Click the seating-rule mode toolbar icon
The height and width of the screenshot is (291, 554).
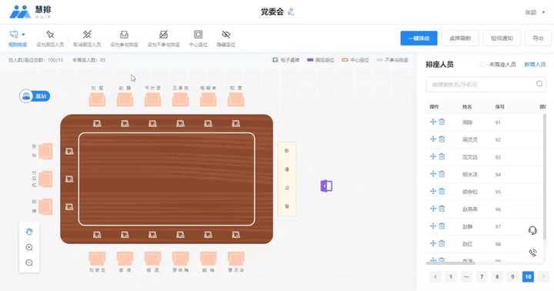(x=14, y=35)
